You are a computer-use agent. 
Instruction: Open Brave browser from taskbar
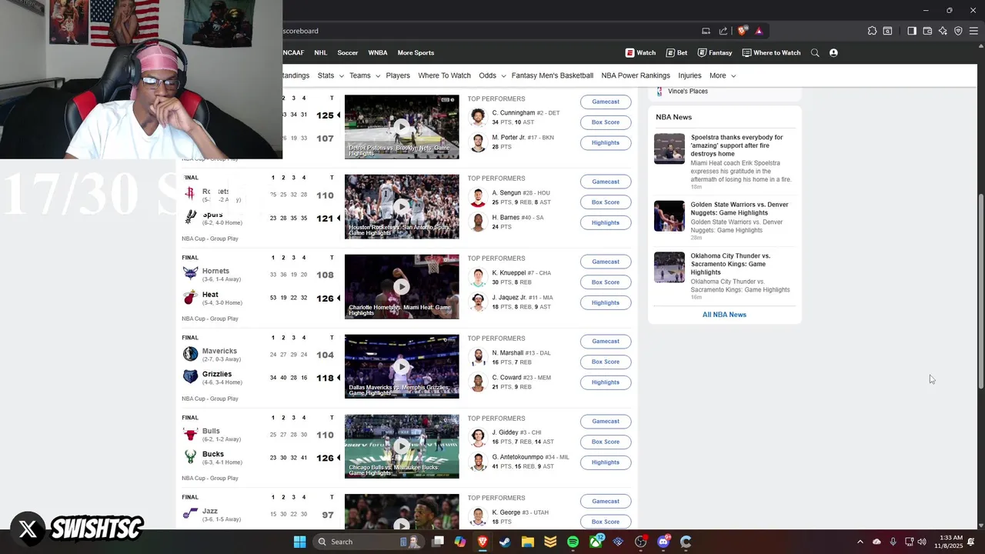pos(482,542)
